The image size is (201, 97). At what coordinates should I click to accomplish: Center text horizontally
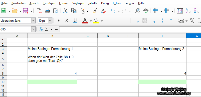point(118,20)
